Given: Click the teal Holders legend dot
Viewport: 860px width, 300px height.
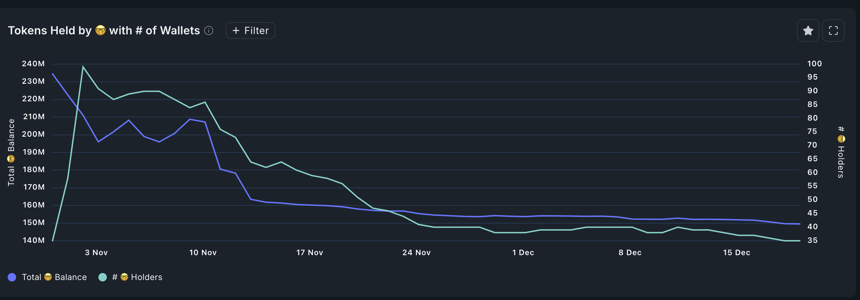Looking at the screenshot, I should click(x=103, y=277).
